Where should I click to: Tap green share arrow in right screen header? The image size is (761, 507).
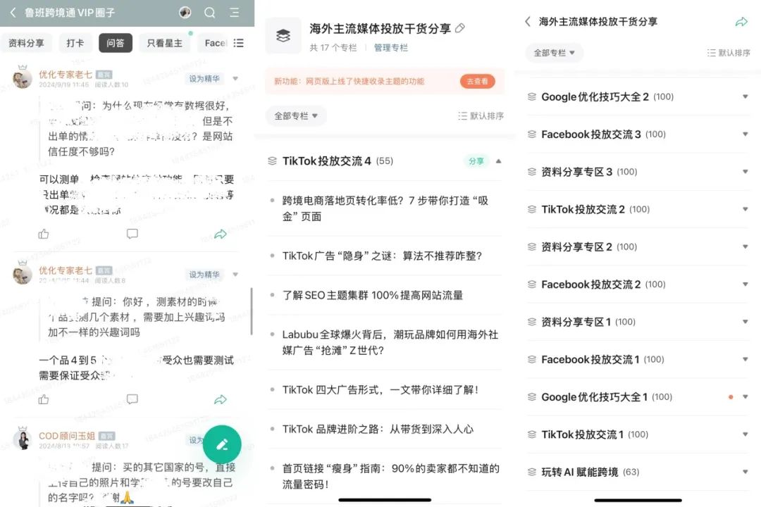pyautogui.click(x=741, y=22)
